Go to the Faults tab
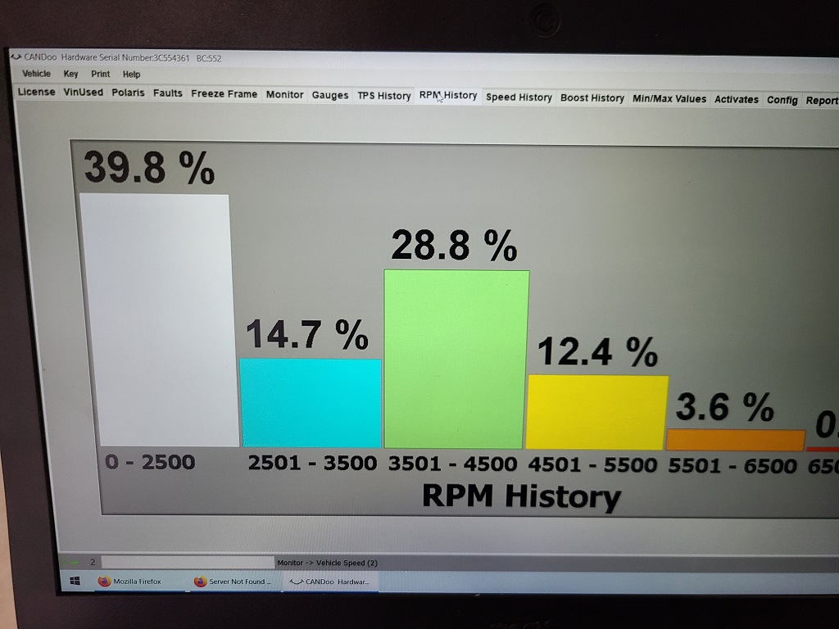839x629 pixels. [168, 93]
